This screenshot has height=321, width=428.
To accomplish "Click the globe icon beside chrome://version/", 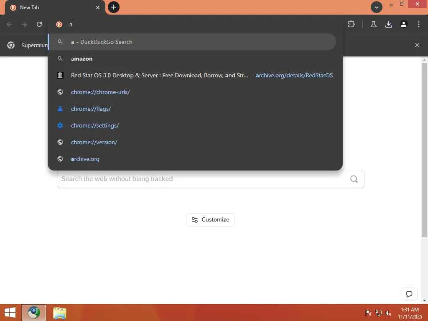I will pyautogui.click(x=60, y=142).
